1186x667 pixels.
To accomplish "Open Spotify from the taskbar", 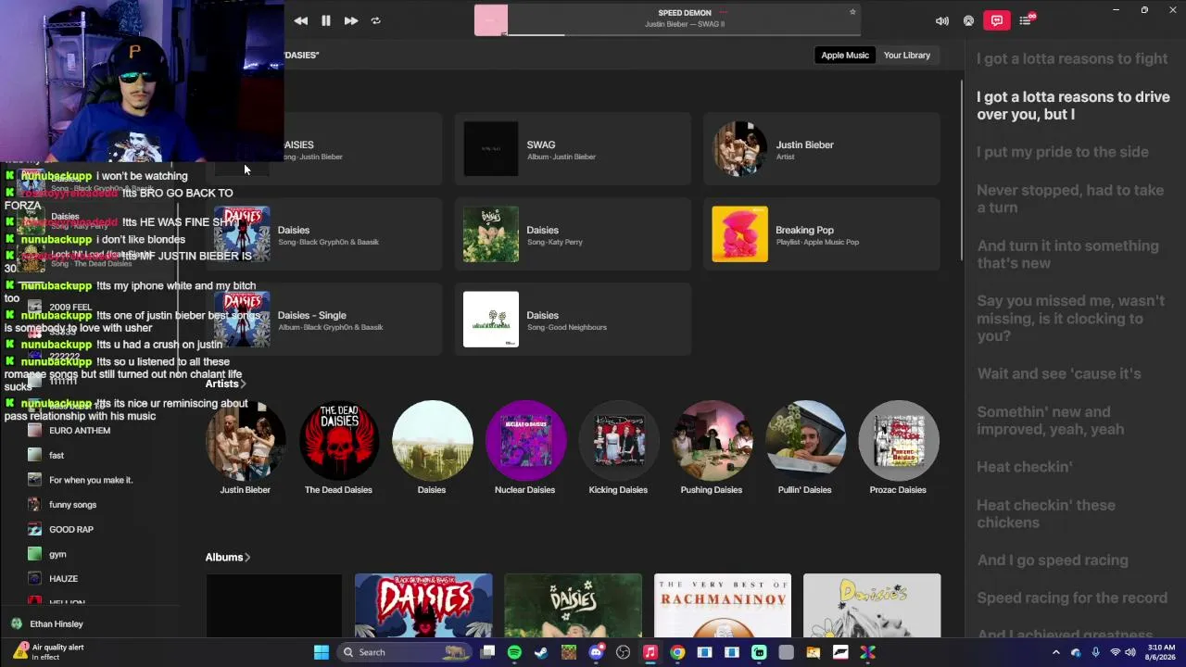I will tap(514, 652).
